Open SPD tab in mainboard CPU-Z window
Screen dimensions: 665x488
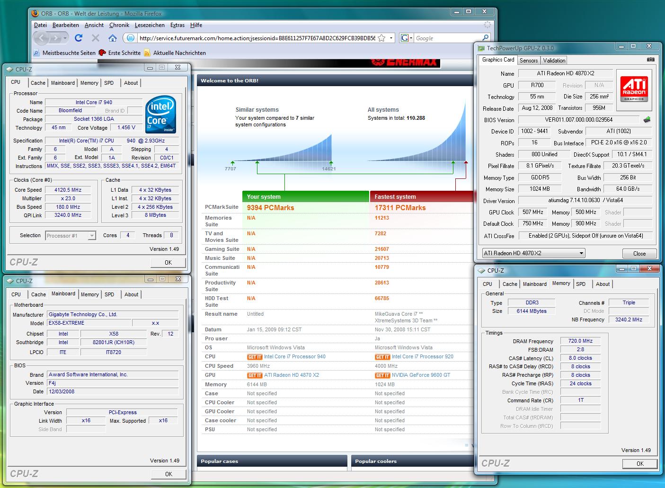109,294
